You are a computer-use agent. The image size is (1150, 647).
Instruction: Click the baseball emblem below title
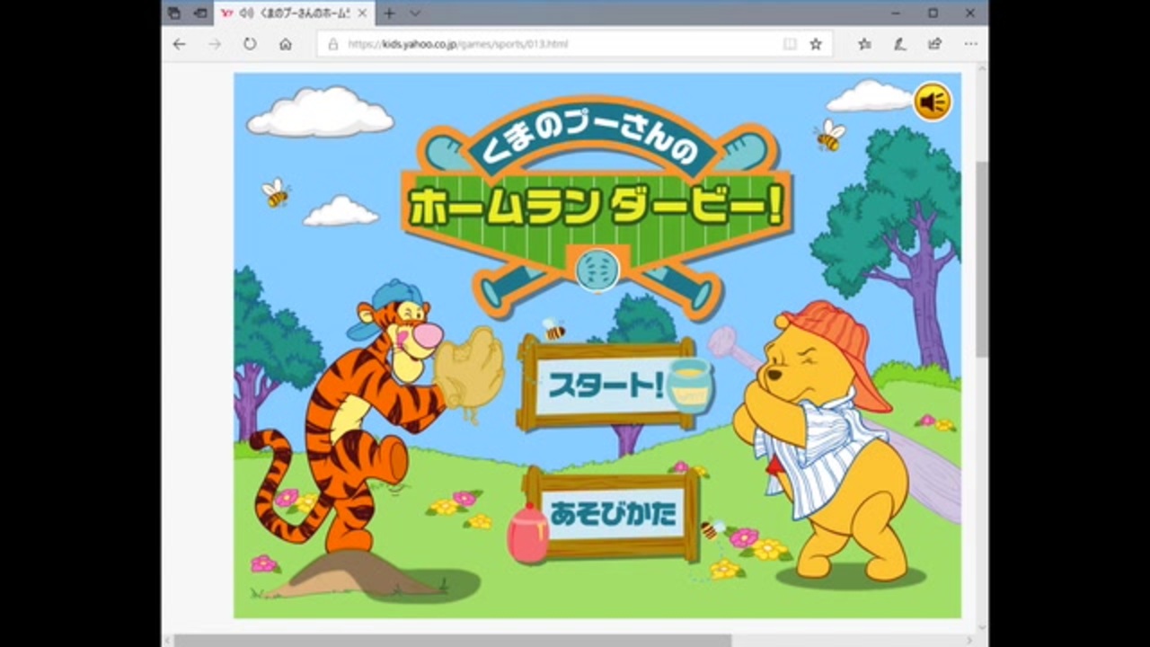tap(597, 268)
